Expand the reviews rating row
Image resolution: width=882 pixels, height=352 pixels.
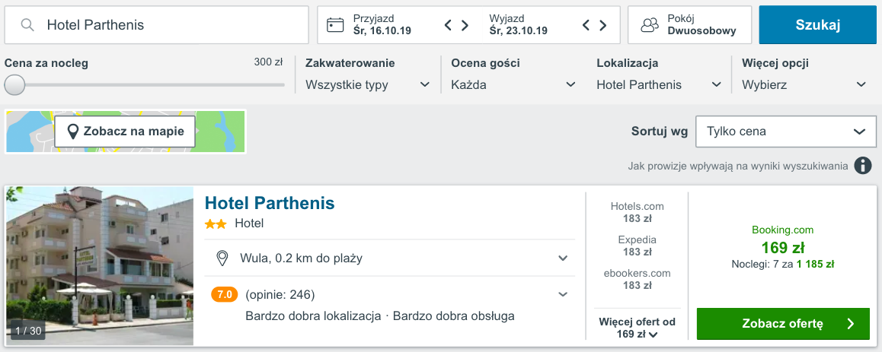pyautogui.click(x=563, y=294)
